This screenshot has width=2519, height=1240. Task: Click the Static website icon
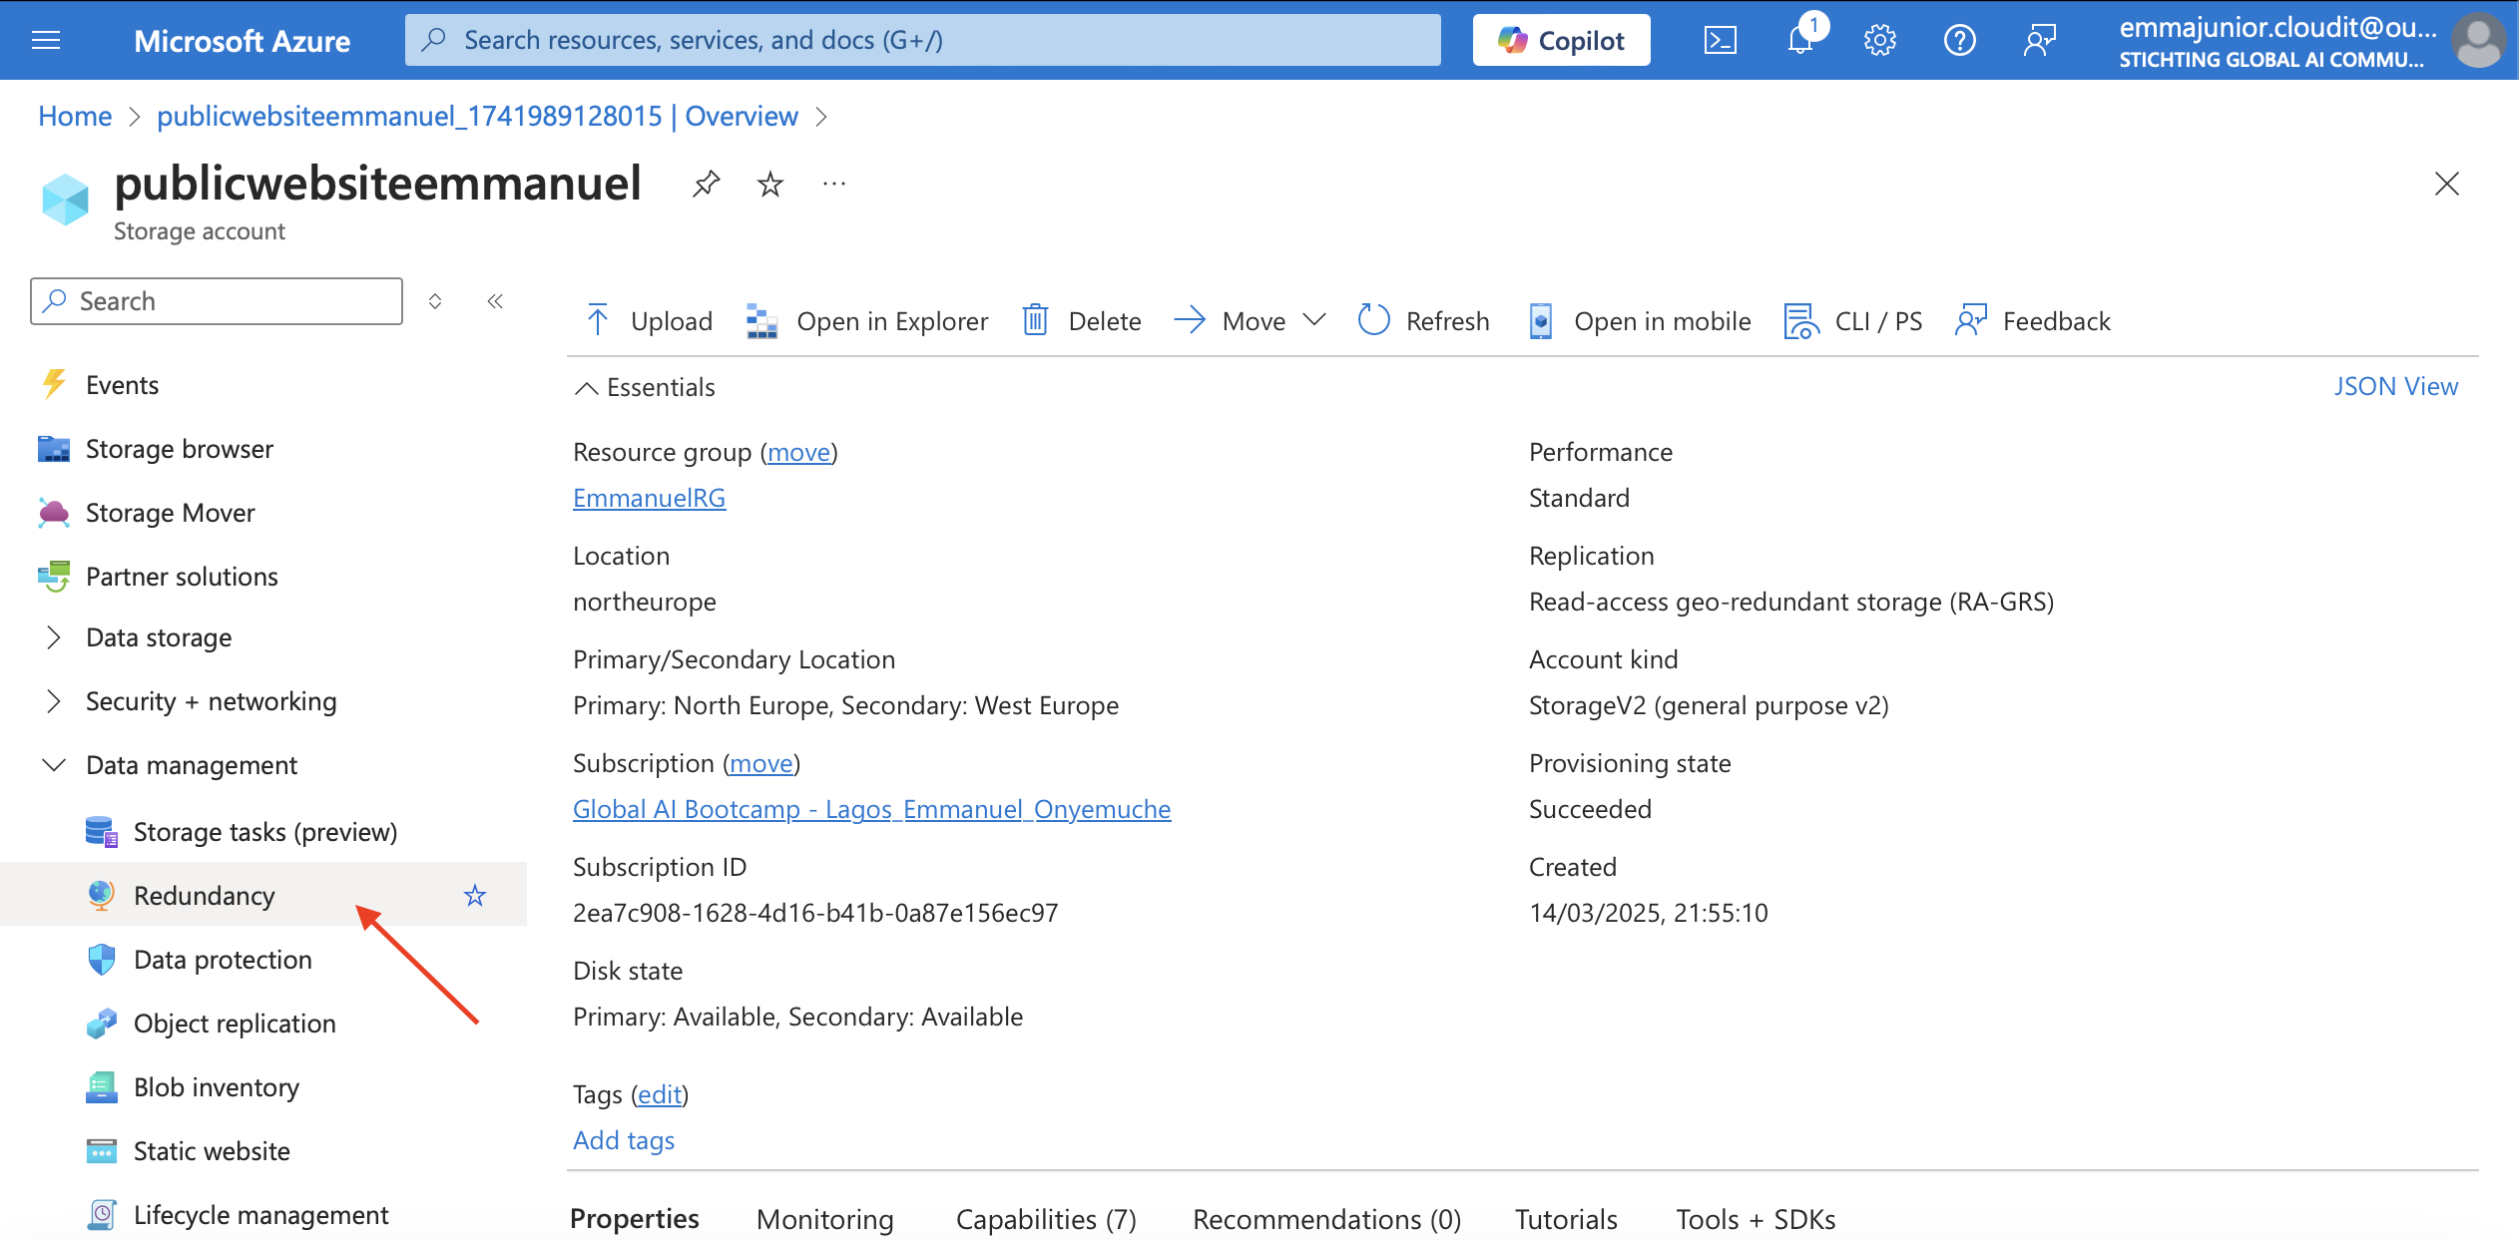101,1150
